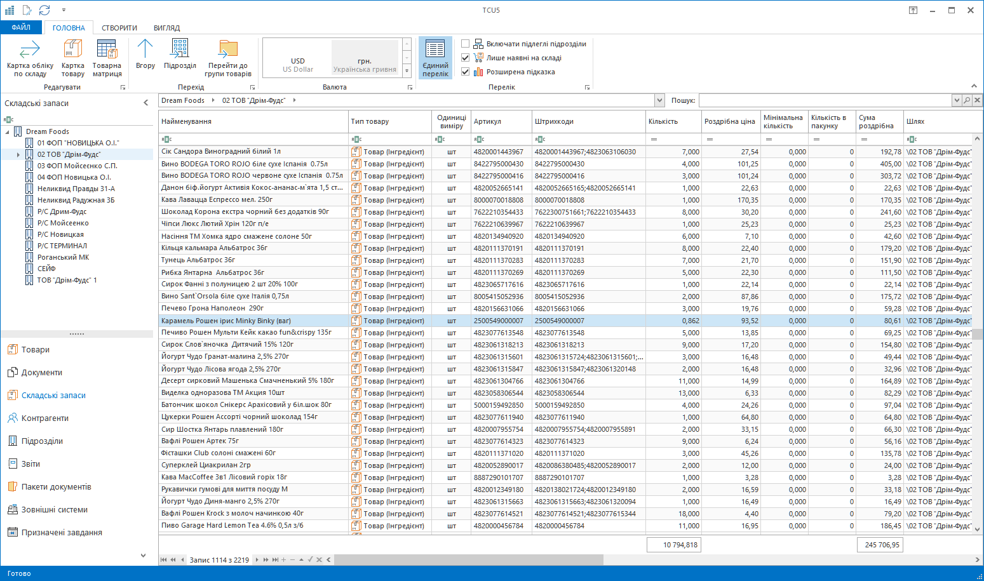Select СЕЙФ warehouse in tree
The image size is (984, 581).
click(x=46, y=269)
